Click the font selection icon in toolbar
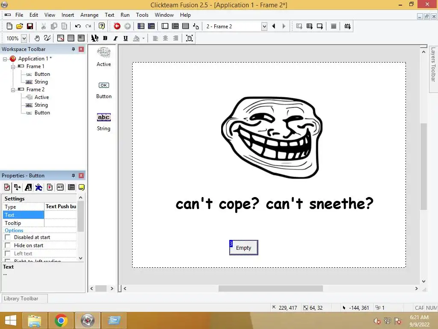This screenshot has height=329, width=438. [x=95, y=38]
